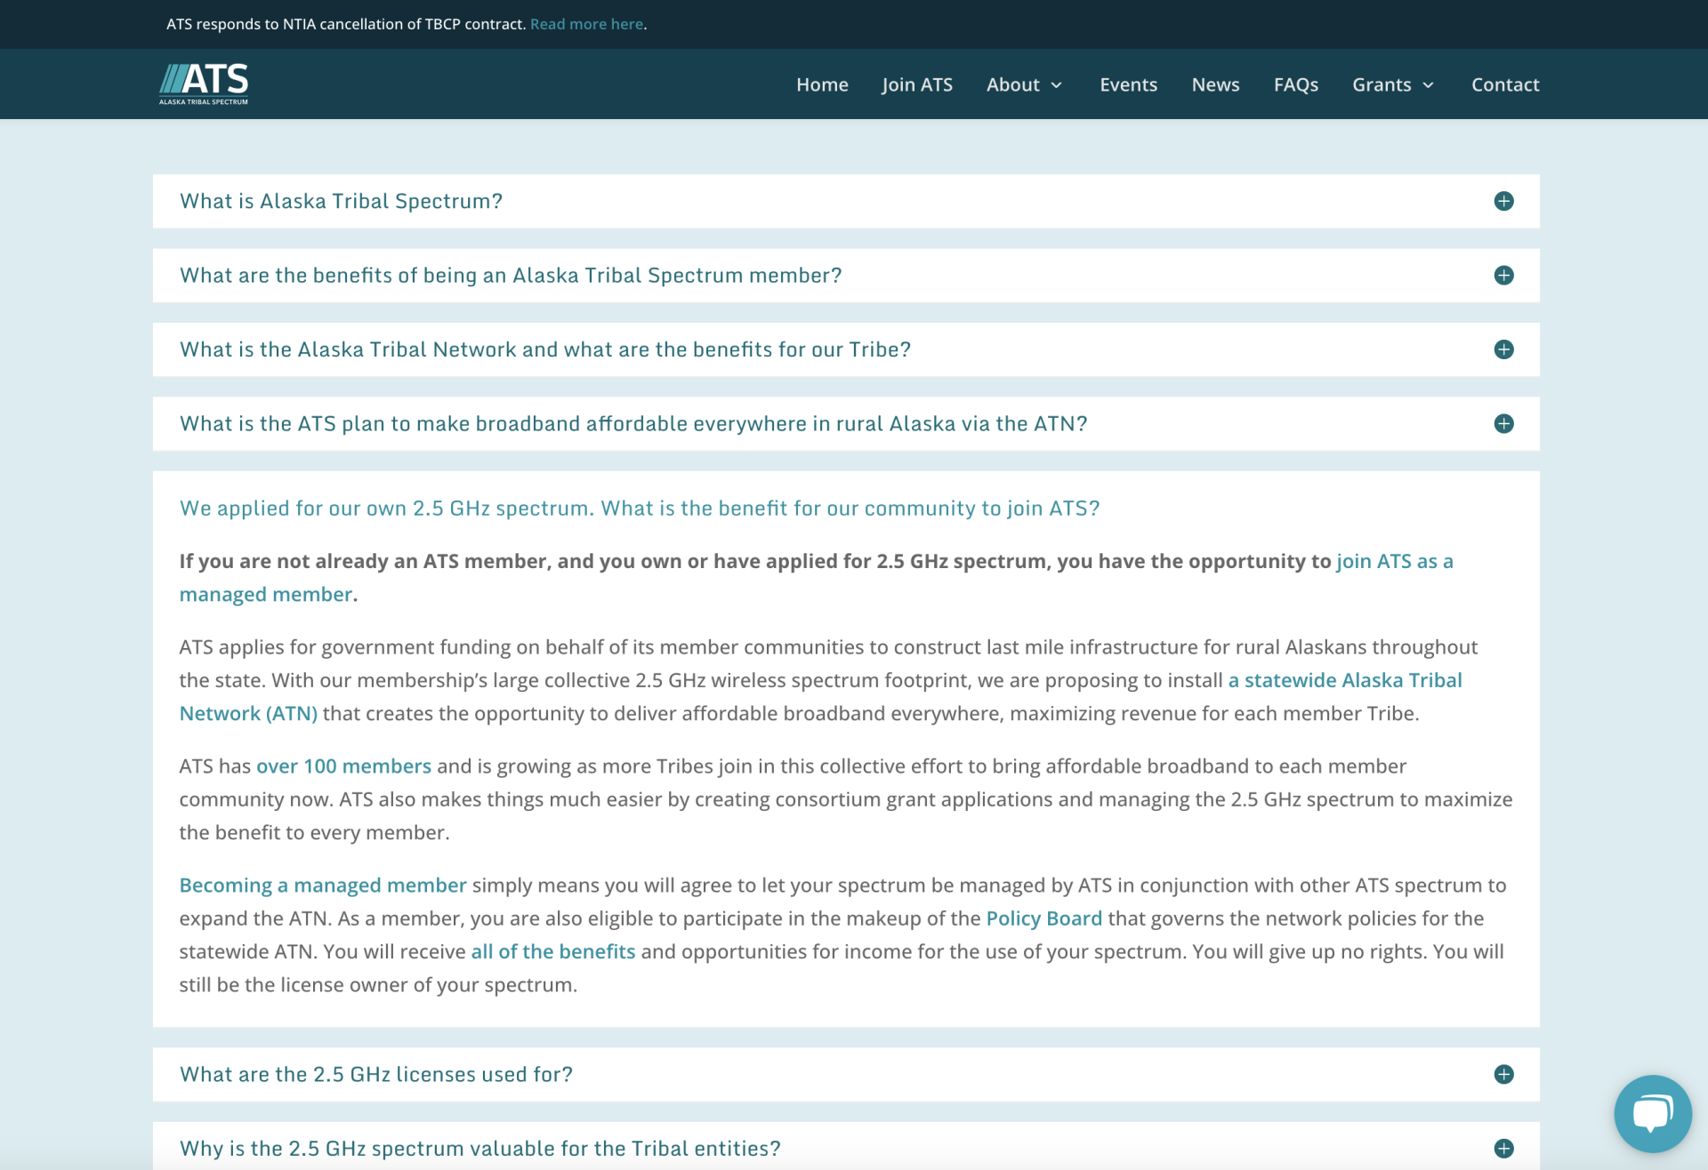Open the 'Policy Board' link
Viewport: 1708px width, 1170px height.
click(1043, 918)
